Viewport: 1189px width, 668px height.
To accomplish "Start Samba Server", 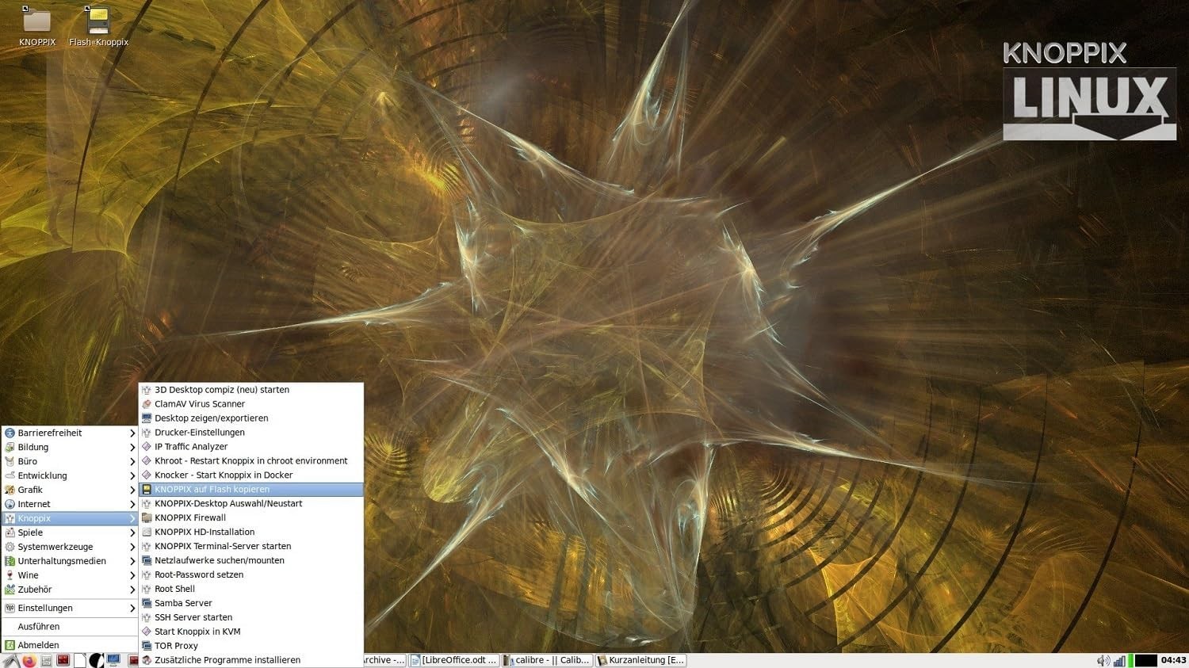I will point(251,604).
